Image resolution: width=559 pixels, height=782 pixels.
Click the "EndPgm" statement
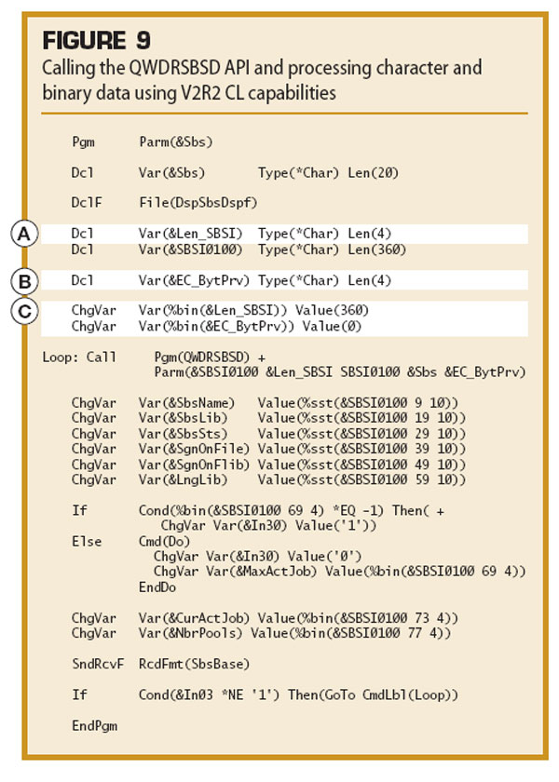click(x=94, y=725)
